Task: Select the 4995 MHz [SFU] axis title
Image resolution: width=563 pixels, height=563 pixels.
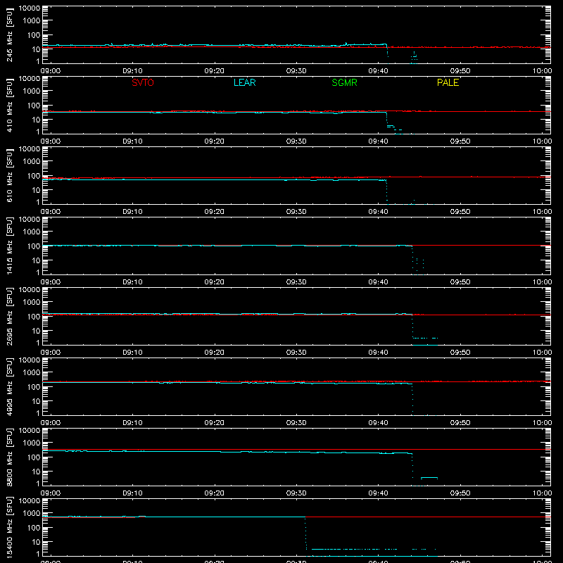Action: click(x=10, y=386)
